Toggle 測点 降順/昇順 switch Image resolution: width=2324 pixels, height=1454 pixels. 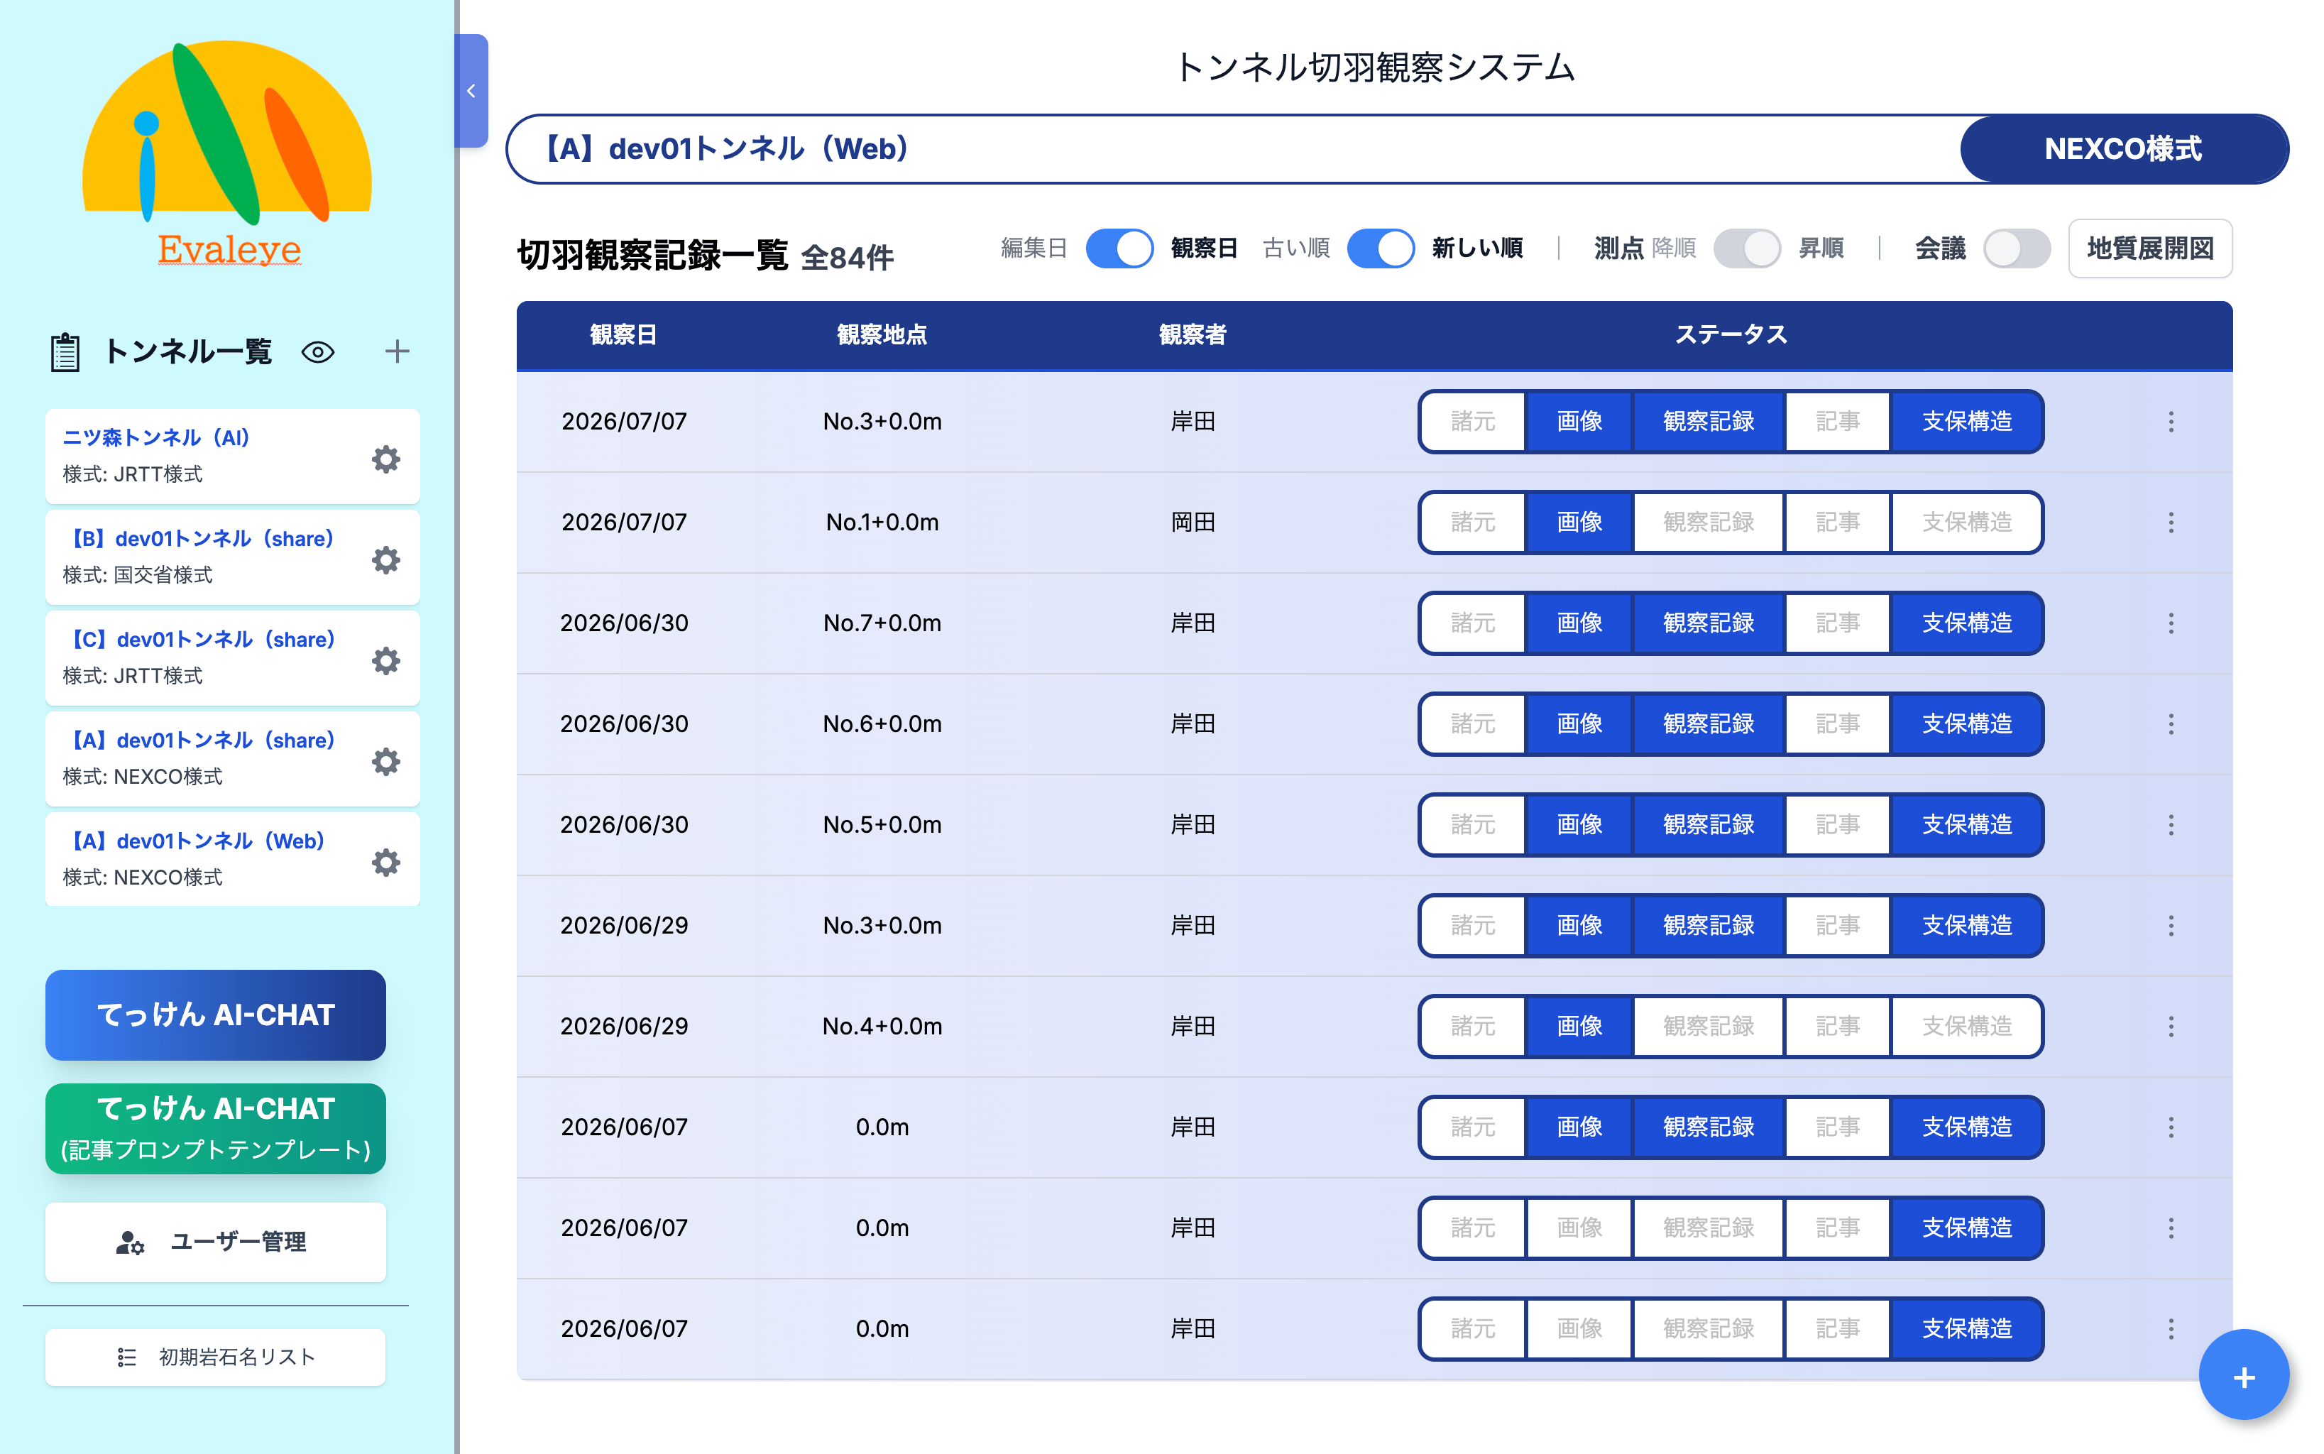click(1746, 249)
